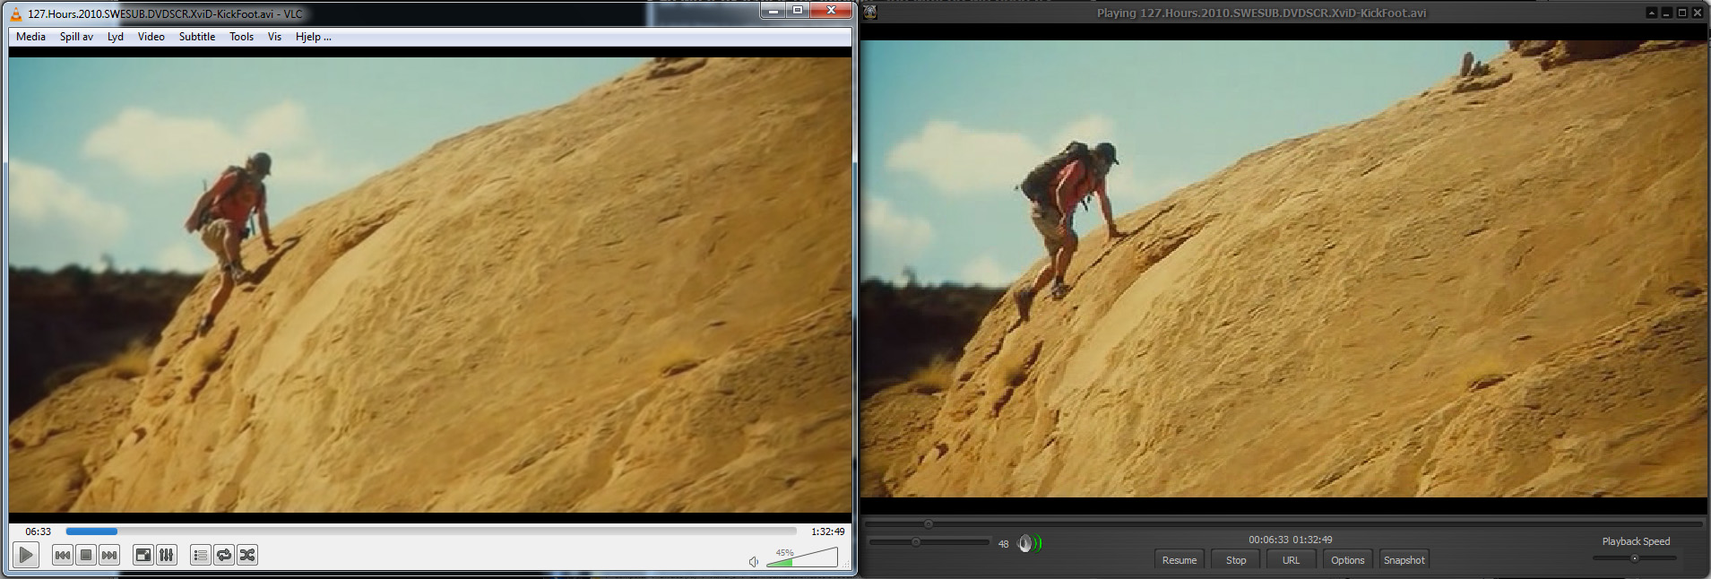Viewport: 1711px width, 579px height.
Task: Toggle VLC fullscreen video button
Action: [x=143, y=556]
